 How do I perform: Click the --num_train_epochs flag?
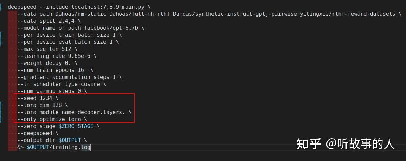point(46,70)
